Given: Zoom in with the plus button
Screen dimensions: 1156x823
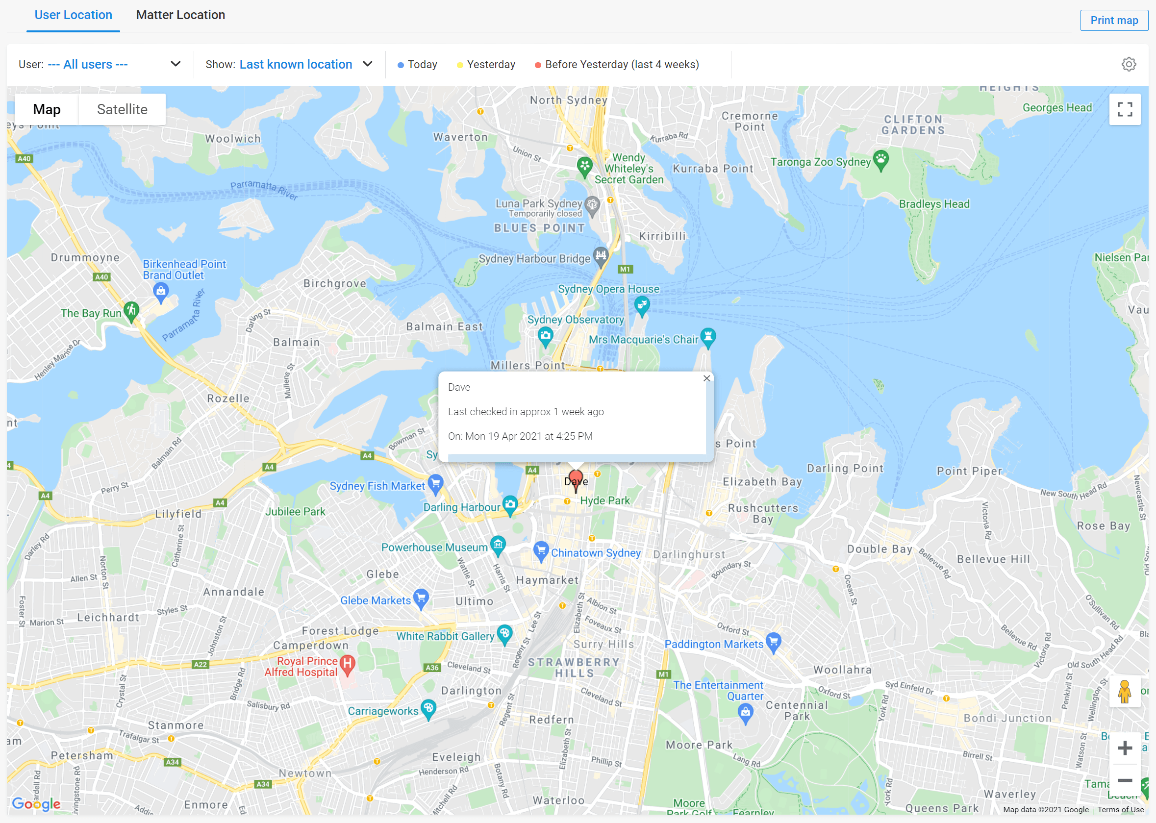Looking at the screenshot, I should pyautogui.click(x=1125, y=748).
